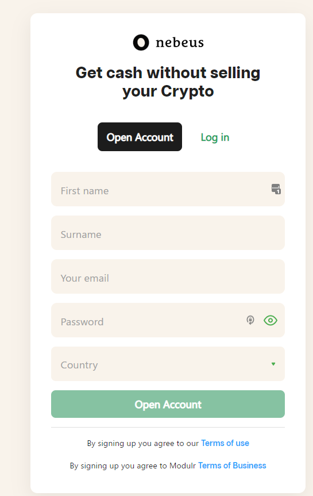The height and width of the screenshot is (496, 313).
Task: Switch to the Open Account tab
Action: tap(140, 137)
